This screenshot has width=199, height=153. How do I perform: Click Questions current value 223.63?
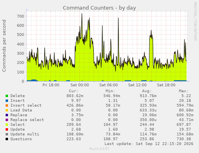tap(74, 139)
